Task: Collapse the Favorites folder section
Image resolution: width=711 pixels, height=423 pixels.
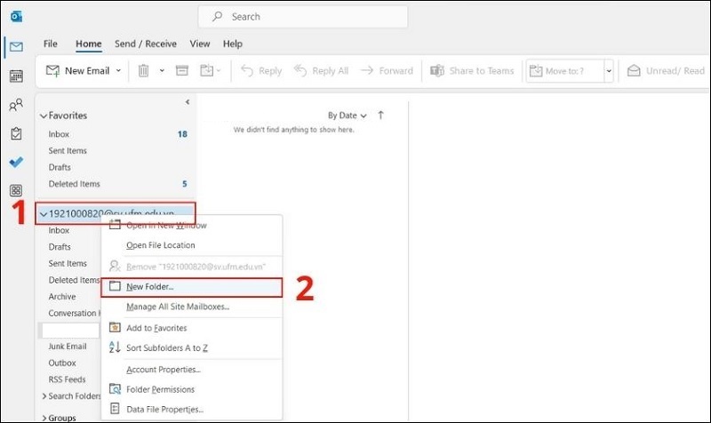Action: coord(44,116)
